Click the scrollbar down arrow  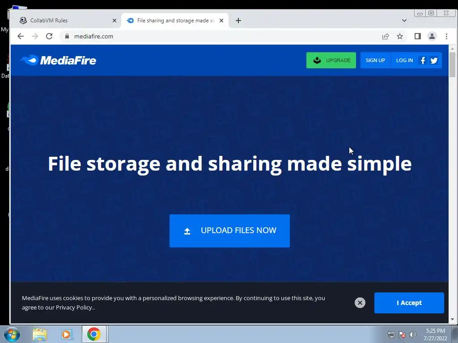tap(452, 319)
